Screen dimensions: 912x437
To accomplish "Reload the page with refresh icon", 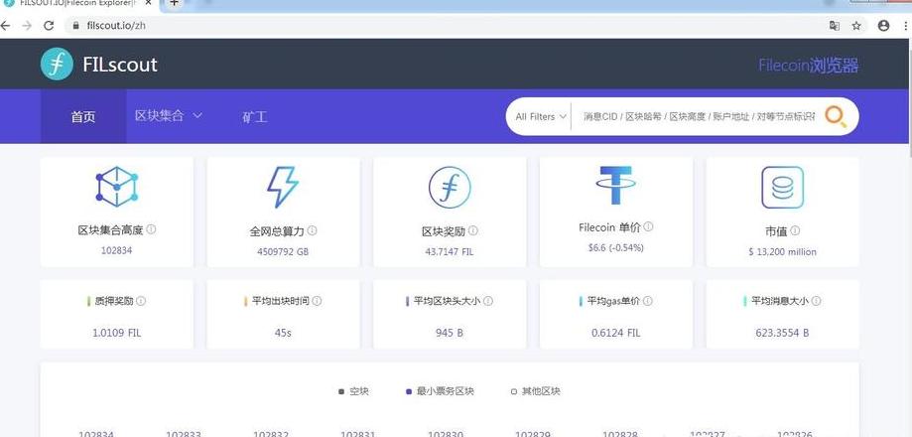I will pyautogui.click(x=49, y=26).
